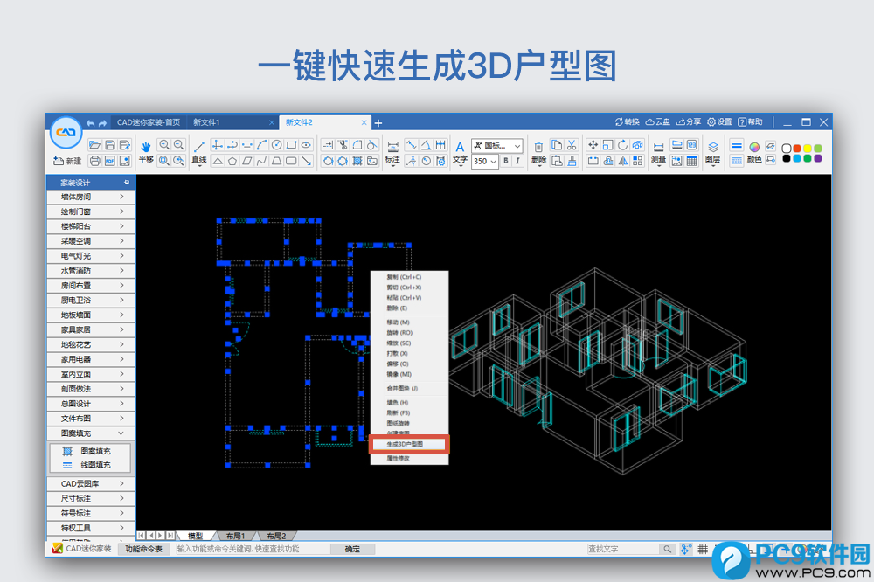Open the 颜色 color wheel picker

click(754, 152)
